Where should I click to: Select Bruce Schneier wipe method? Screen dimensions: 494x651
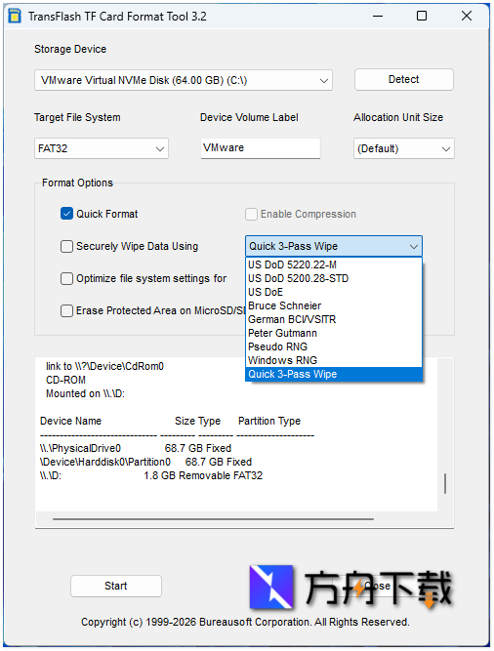pyautogui.click(x=334, y=305)
